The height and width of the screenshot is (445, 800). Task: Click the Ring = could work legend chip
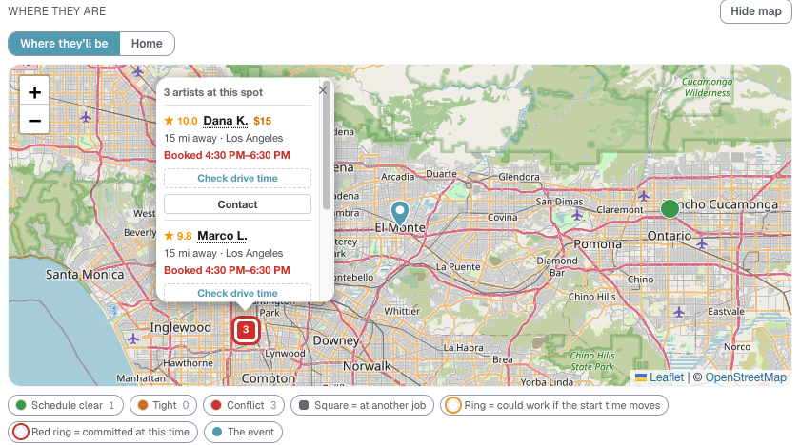click(554, 405)
